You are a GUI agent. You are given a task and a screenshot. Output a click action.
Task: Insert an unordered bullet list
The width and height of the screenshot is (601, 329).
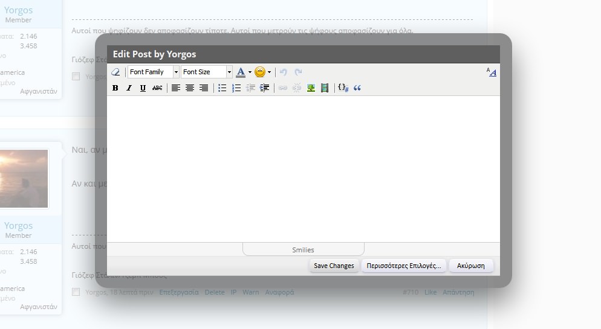223,88
